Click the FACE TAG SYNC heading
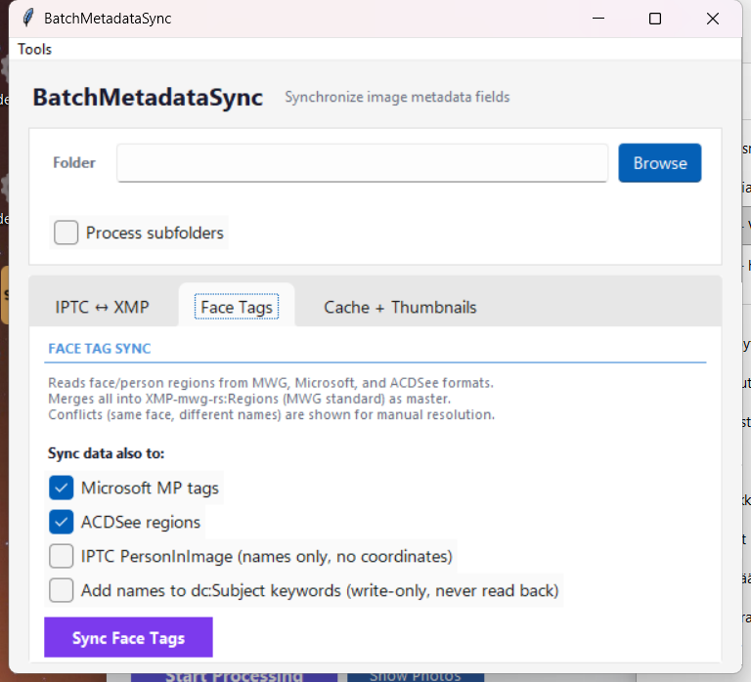 (100, 349)
